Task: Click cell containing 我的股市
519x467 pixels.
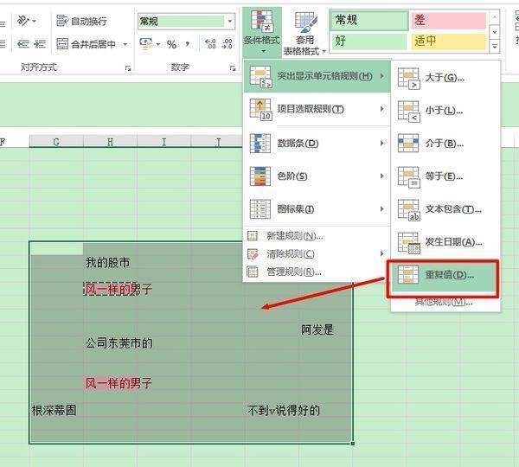Action: pos(110,262)
